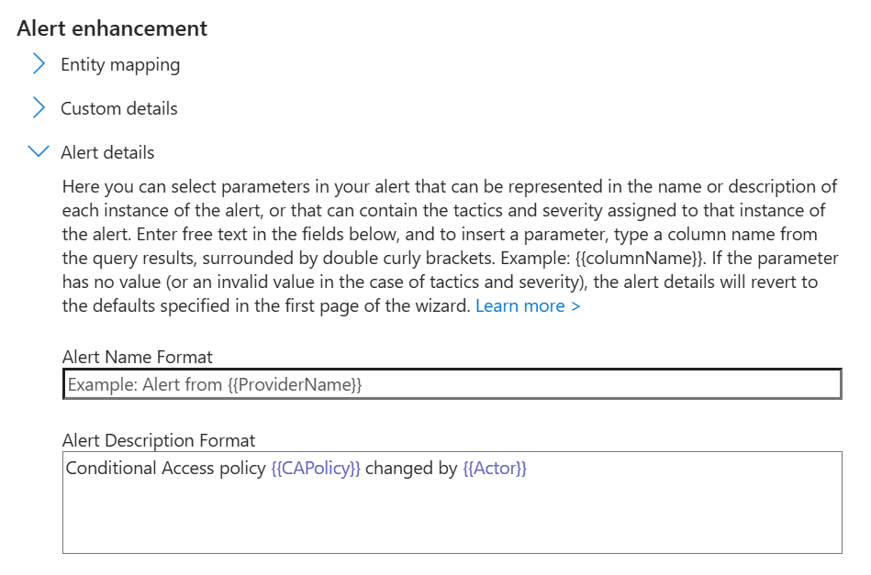The height and width of the screenshot is (575, 871).
Task: Click the Alert Name Format label
Action: (138, 357)
